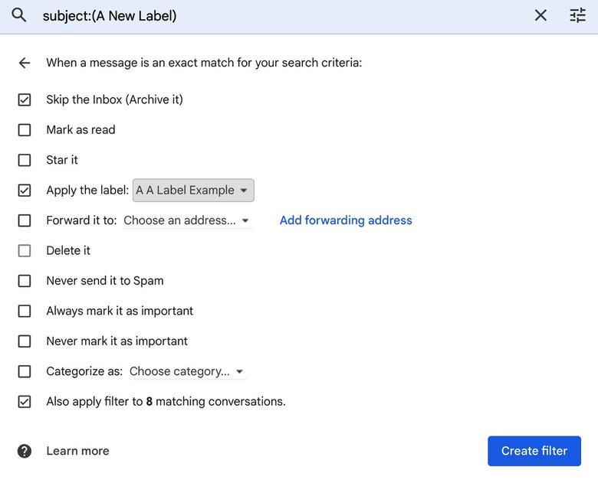This screenshot has width=598, height=483.
Task: Uncheck Also apply filter to matching conversations
Action: point(25,402)
